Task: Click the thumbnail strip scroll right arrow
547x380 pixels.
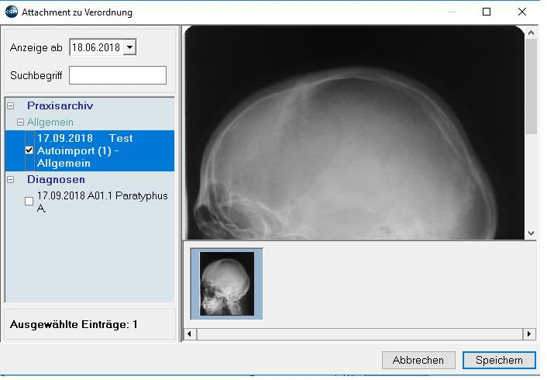Action: tap(529, 334)
